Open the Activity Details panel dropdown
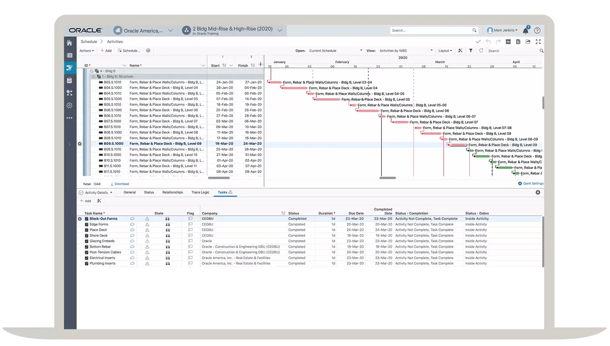Screen dimensions: 610x346 click(96, 192)
